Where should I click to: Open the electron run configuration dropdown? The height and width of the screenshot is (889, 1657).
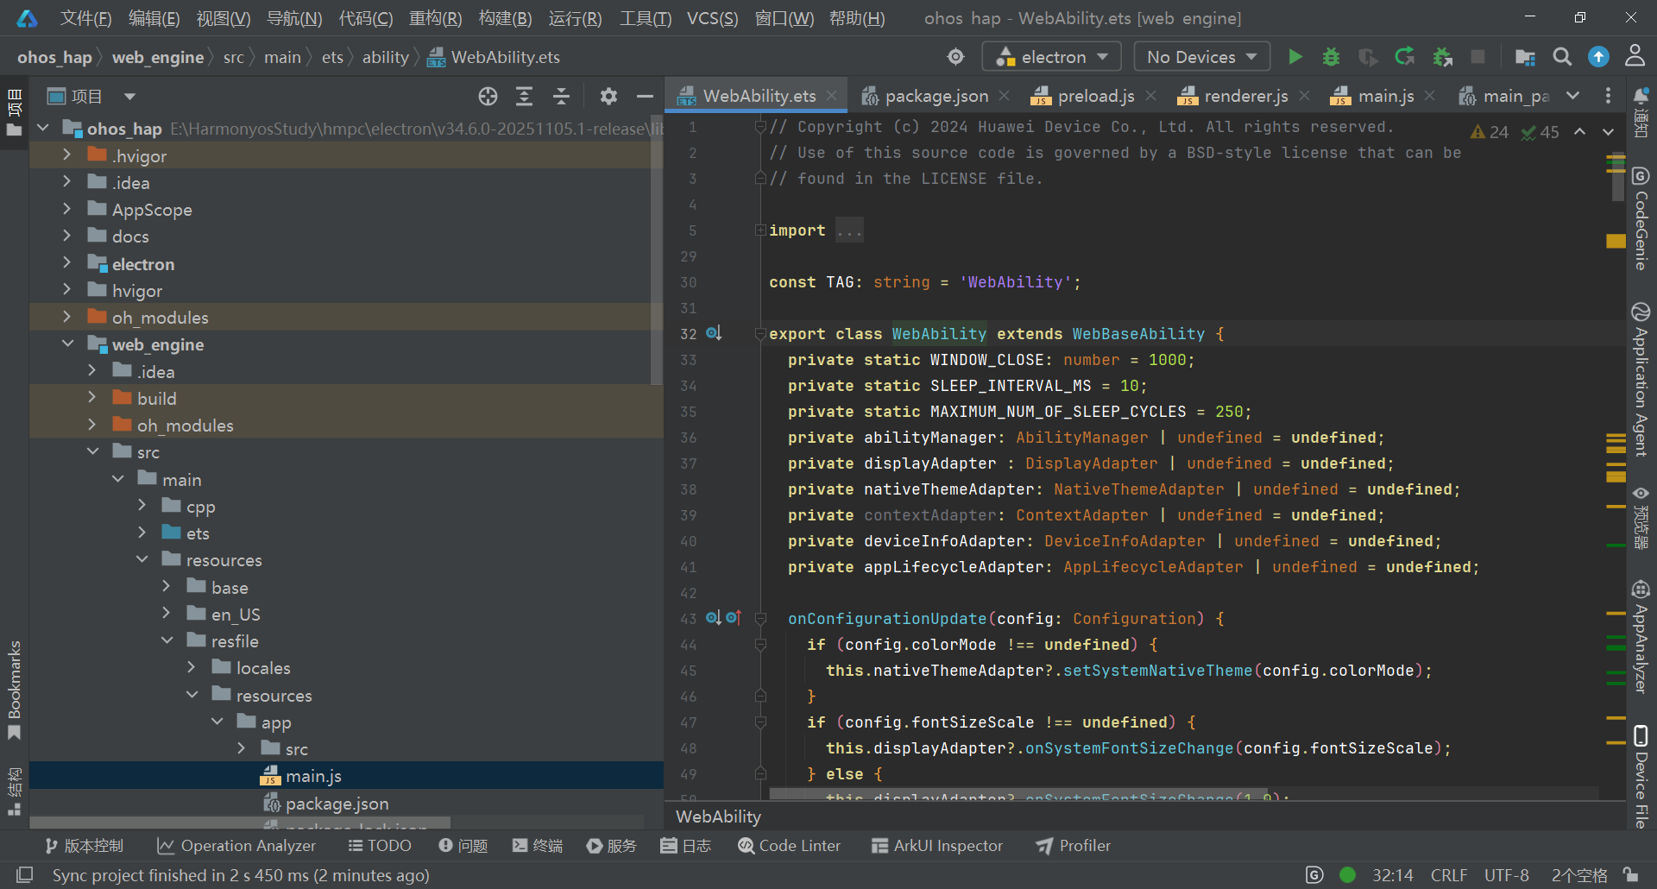point(1052,57)
